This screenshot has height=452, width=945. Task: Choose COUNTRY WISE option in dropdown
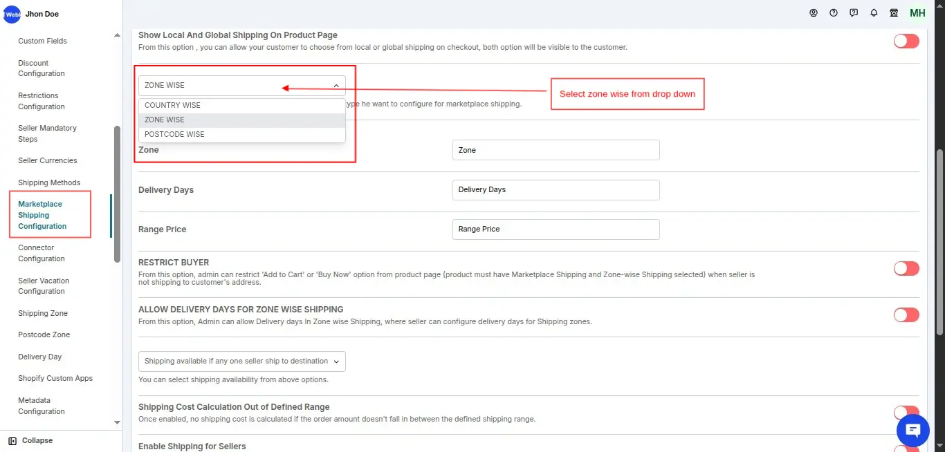point(172,105)
